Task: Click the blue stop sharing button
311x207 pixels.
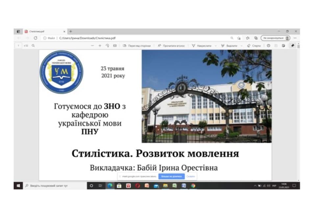Action: click(x=171, y=176)
